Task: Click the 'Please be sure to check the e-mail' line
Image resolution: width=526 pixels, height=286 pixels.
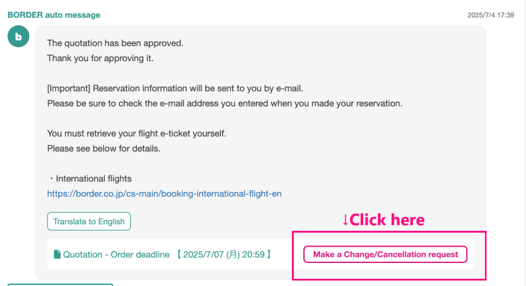Action: click(224, 104)
